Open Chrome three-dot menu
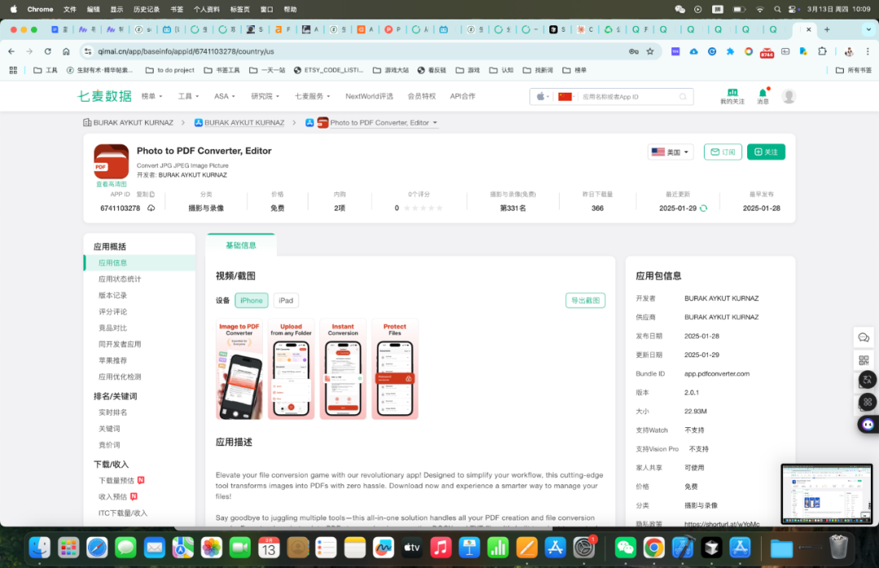 click(x=868, y=51)
